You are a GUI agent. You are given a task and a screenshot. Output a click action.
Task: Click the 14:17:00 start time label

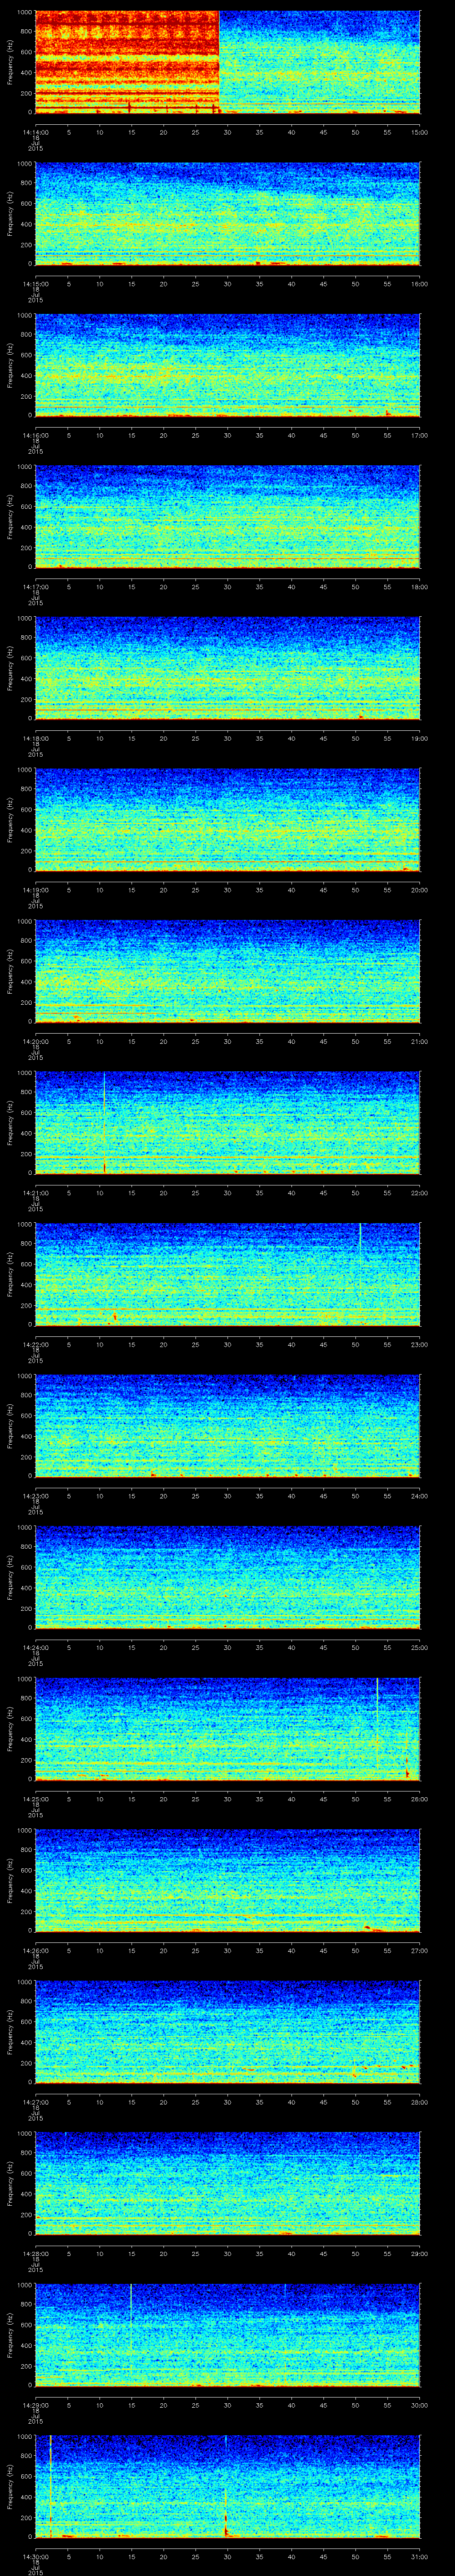[x=35, y=587]
